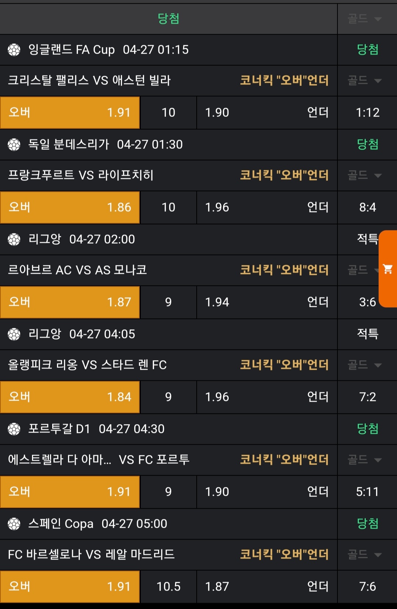Select the 당첨 tab at the top
The image size is (397, 609).
[168, 19]
